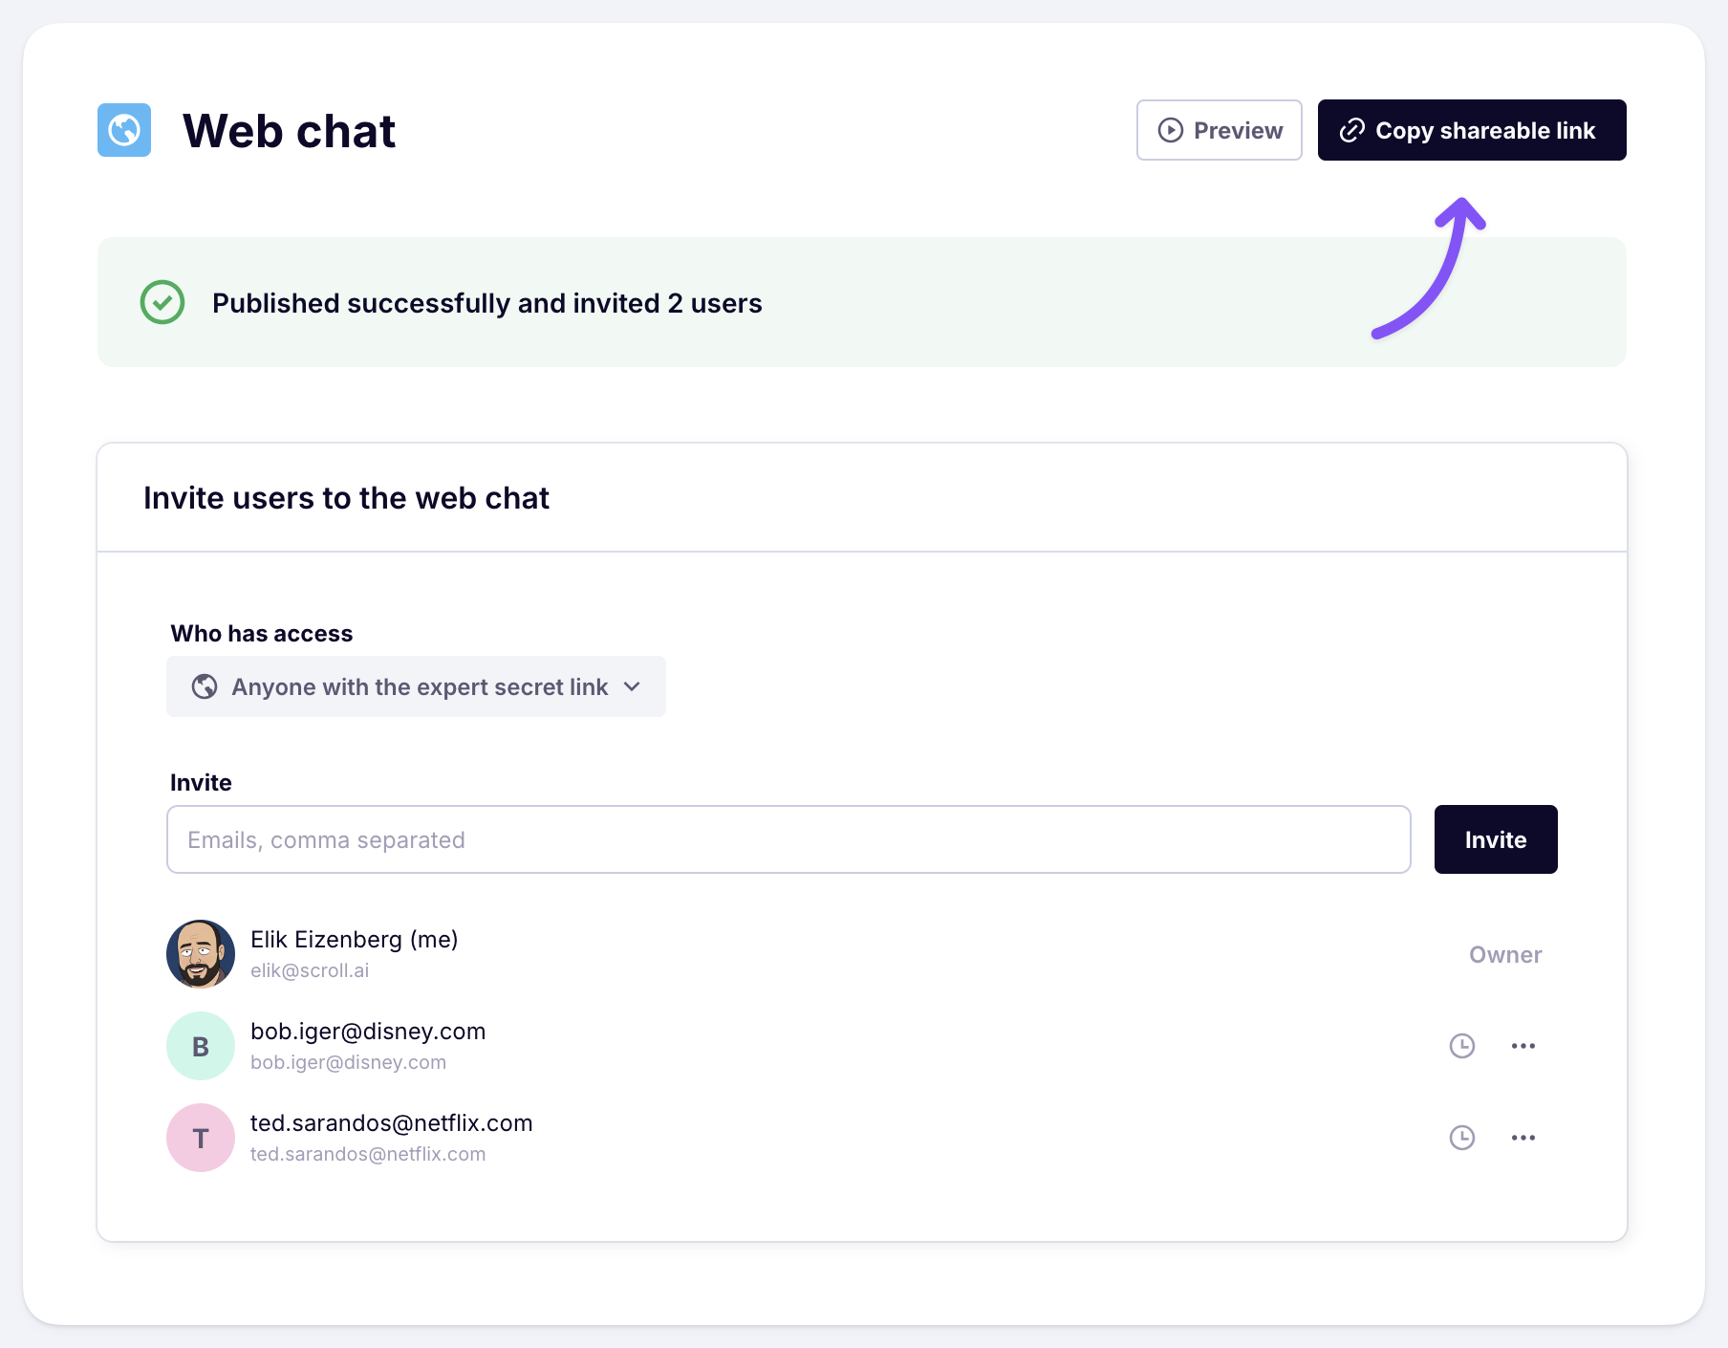This screenshot has height=1348, width=1728.
Task: Click the Web chat globe icon
Action: coord(124,130)
